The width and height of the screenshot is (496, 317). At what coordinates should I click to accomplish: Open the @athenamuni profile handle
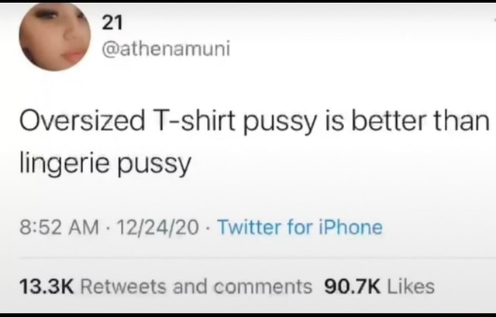pyautogui.click(x=166, y=49)
